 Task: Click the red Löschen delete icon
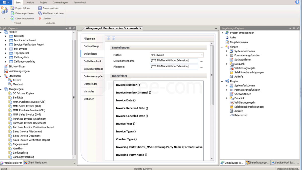(40, 18)
